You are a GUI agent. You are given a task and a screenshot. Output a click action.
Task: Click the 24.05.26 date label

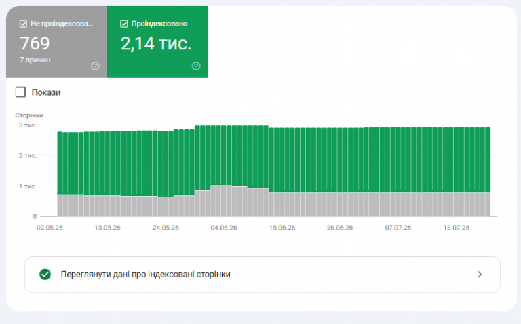[x=166, y=228]
